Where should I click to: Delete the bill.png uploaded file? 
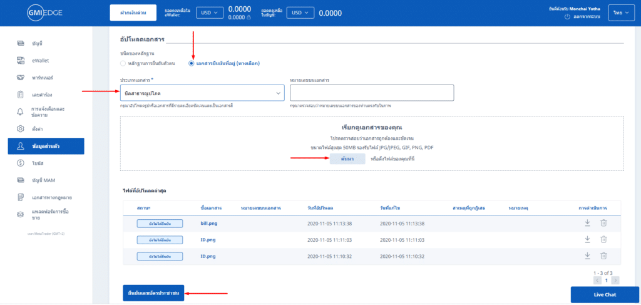[603, 222]
